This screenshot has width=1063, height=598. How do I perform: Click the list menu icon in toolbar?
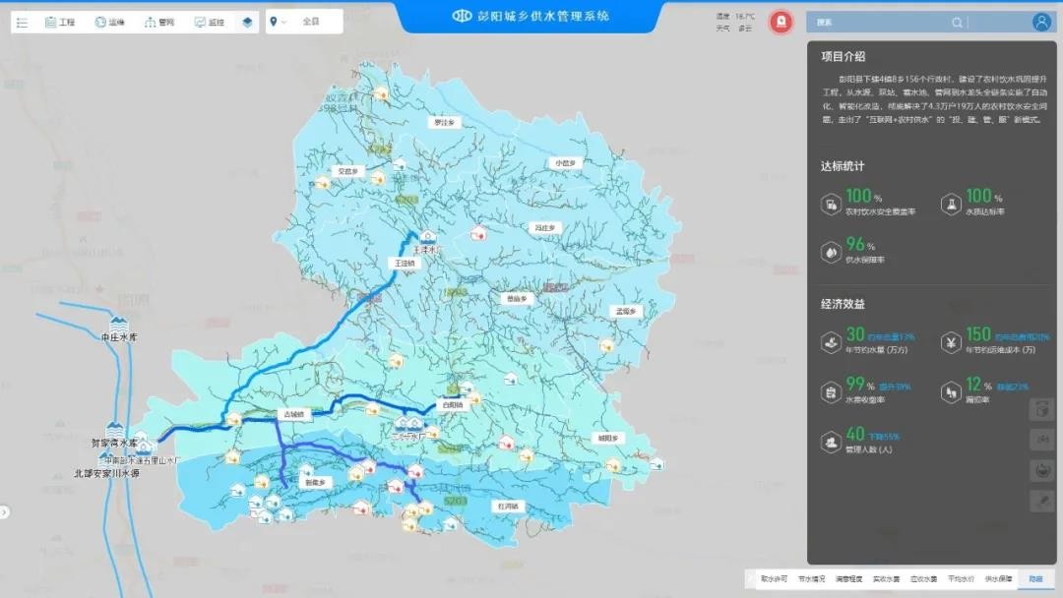pos(22,22)
